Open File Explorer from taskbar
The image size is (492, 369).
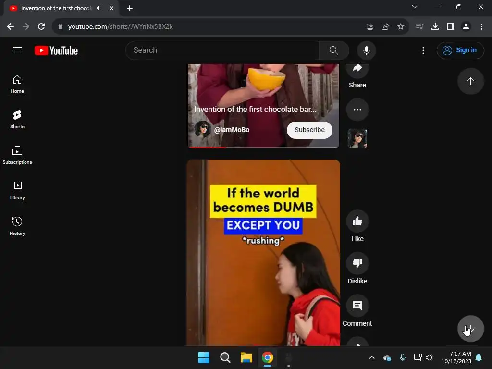click(246, 357)
